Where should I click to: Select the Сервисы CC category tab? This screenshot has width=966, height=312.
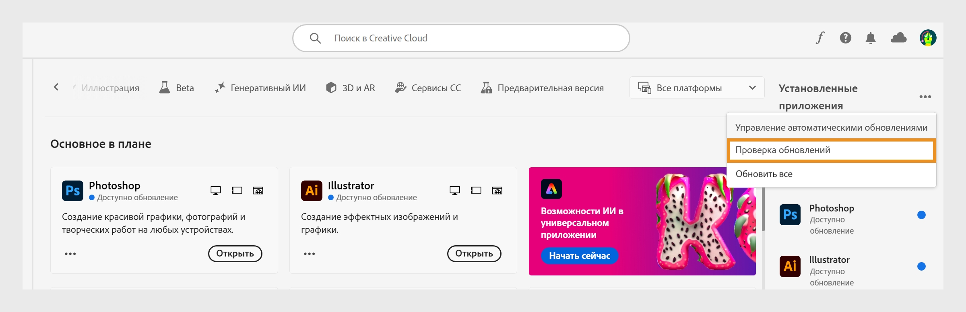(x=428, y=88)
